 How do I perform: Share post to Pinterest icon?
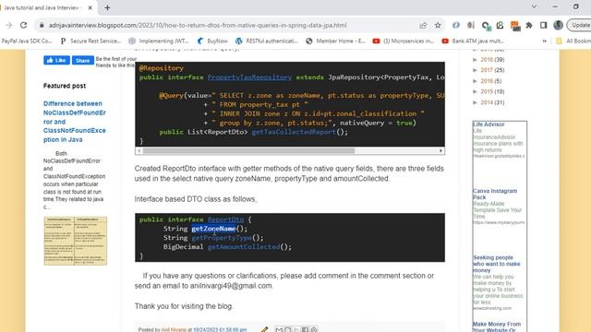[x=314, y=330]
